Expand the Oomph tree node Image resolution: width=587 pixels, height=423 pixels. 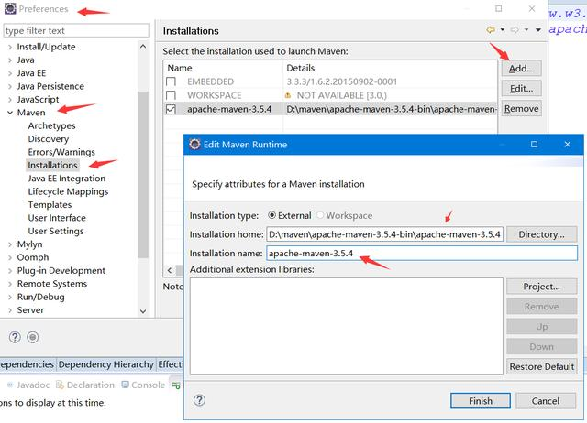coord(10,257)
